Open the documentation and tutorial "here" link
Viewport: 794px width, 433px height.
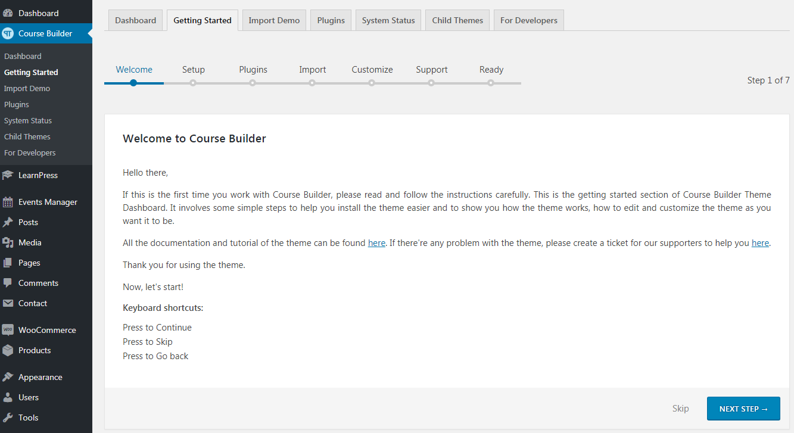click(376, 243)
